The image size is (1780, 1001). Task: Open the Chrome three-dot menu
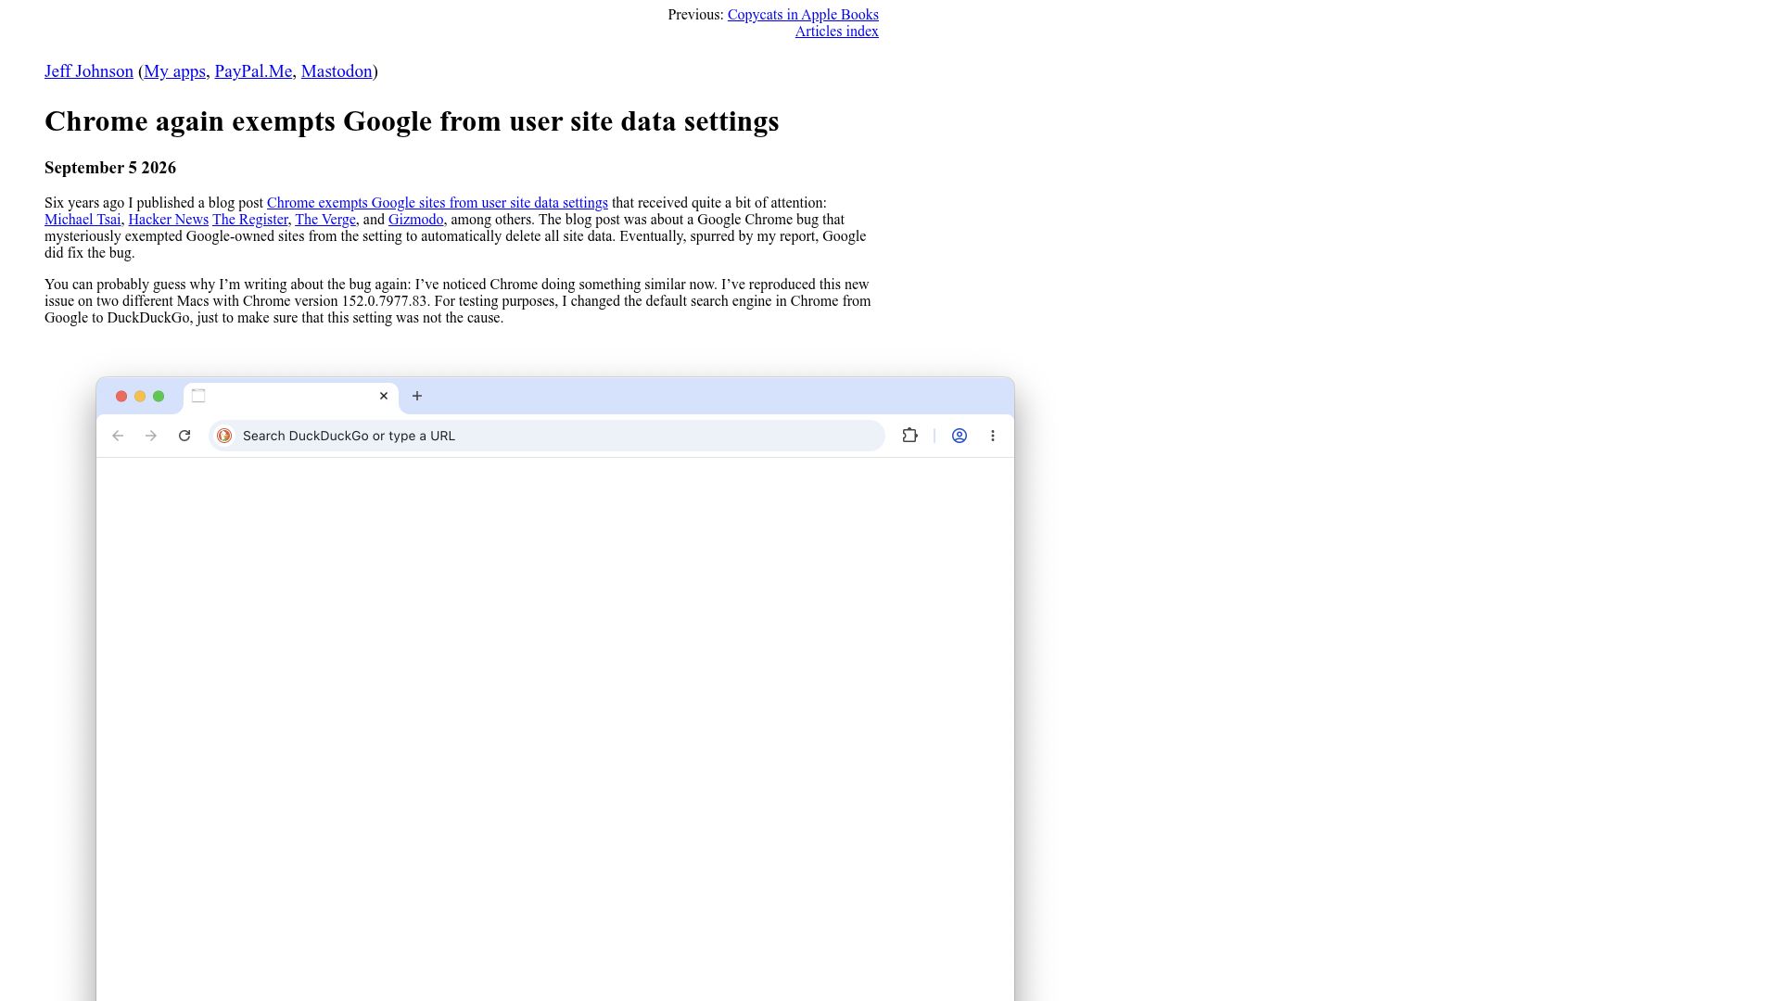point(993,436)
